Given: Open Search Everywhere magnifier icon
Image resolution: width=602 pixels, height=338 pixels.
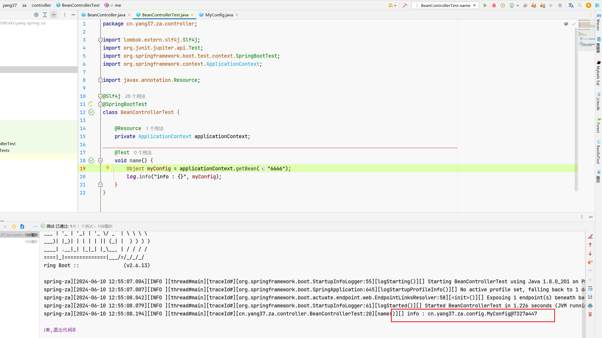Looking at the screenshot, I should pyautogui.click(x=580, y=5).
